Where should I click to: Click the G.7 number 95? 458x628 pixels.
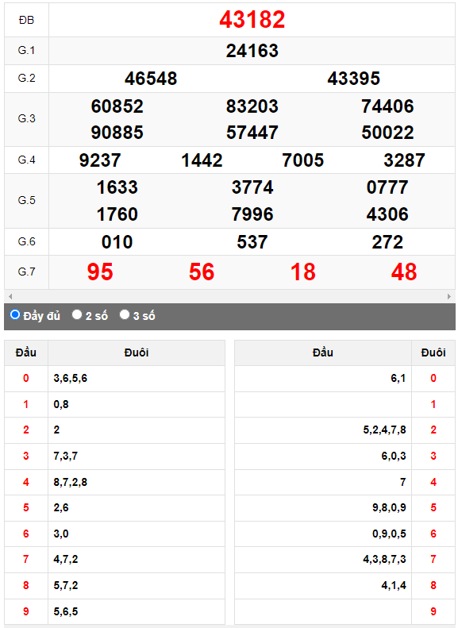[x=100, y=272]
